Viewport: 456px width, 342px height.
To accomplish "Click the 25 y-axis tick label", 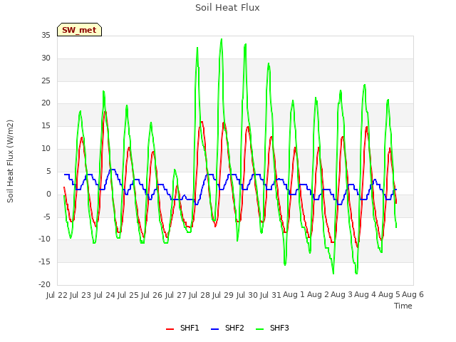I will tap(46, 81).
